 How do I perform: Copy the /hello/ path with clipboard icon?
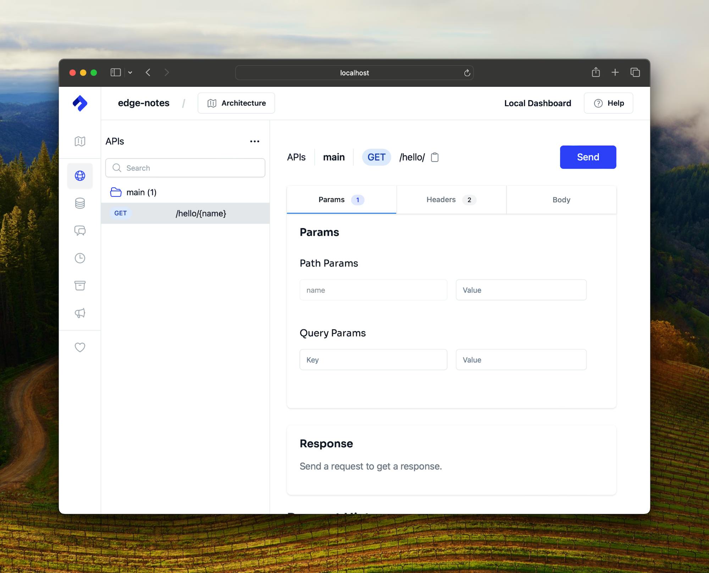(x=434, y=157)
